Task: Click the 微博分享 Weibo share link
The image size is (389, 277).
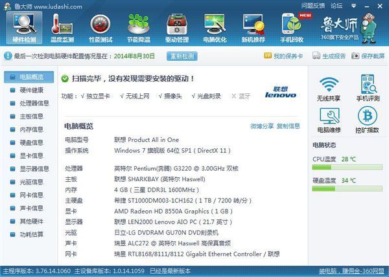Action: 262,126
